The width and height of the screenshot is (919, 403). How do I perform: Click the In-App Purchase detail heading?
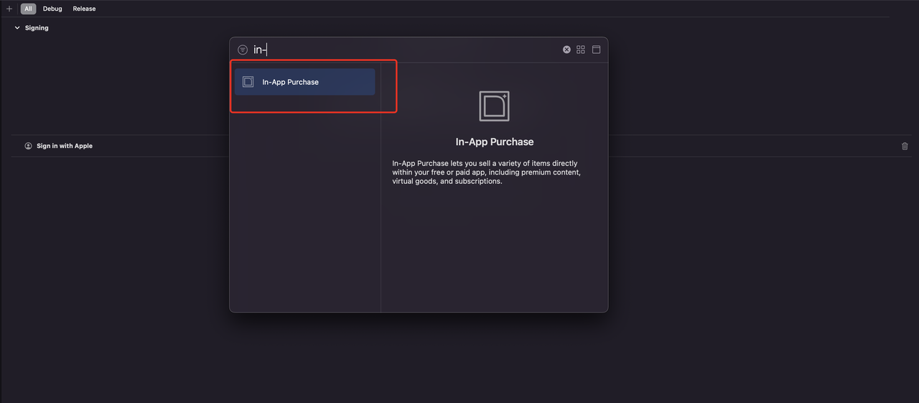(x=495, y=142)
